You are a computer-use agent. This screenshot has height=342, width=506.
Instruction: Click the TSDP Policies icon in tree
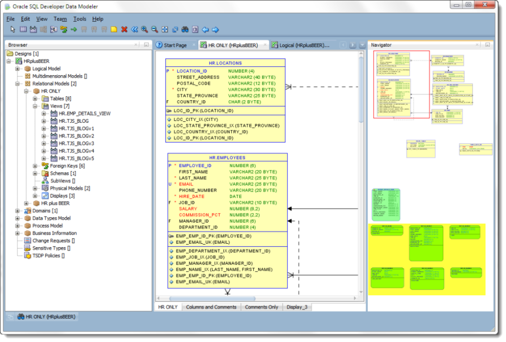click(28, 256)
